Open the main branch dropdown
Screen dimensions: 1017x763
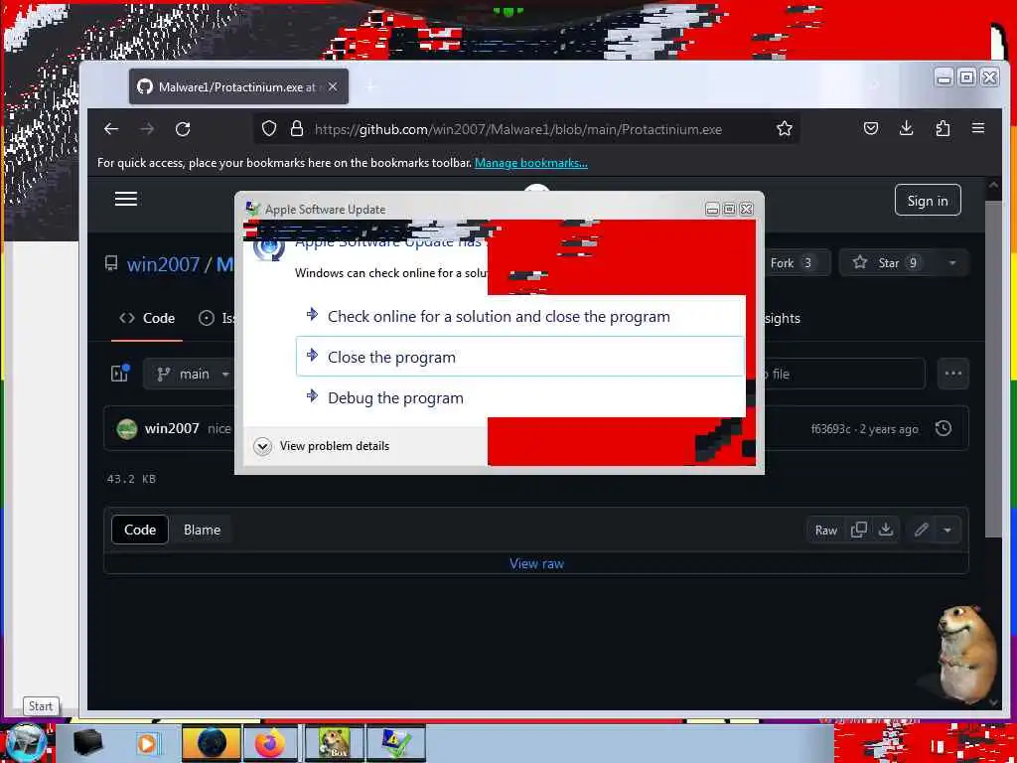click(x=193, y=374)
